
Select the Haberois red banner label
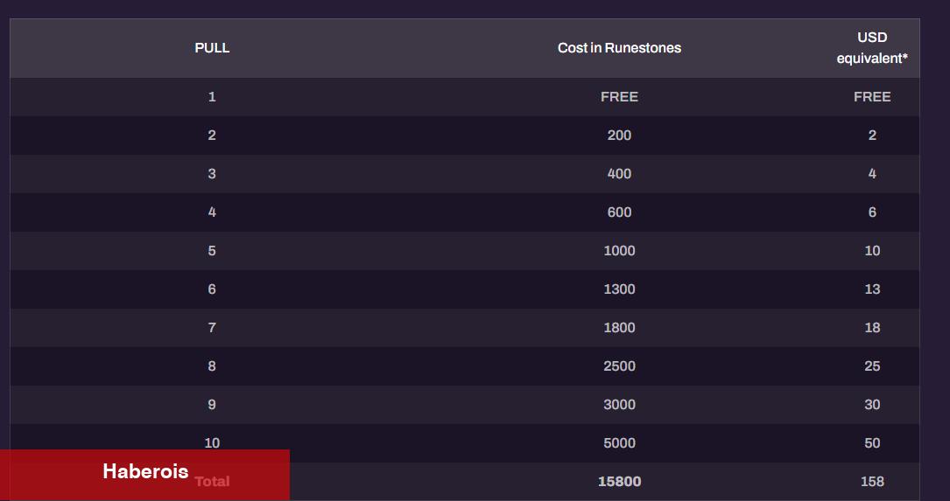coord(145,471)
